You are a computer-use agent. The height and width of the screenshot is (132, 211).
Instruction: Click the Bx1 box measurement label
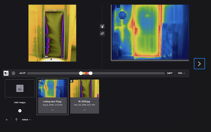pyautogui.click(x=47, y=56)
